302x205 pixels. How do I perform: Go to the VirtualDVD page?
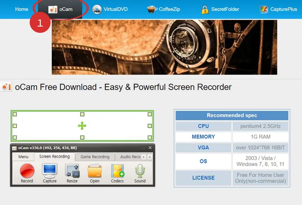click(115, 9)
